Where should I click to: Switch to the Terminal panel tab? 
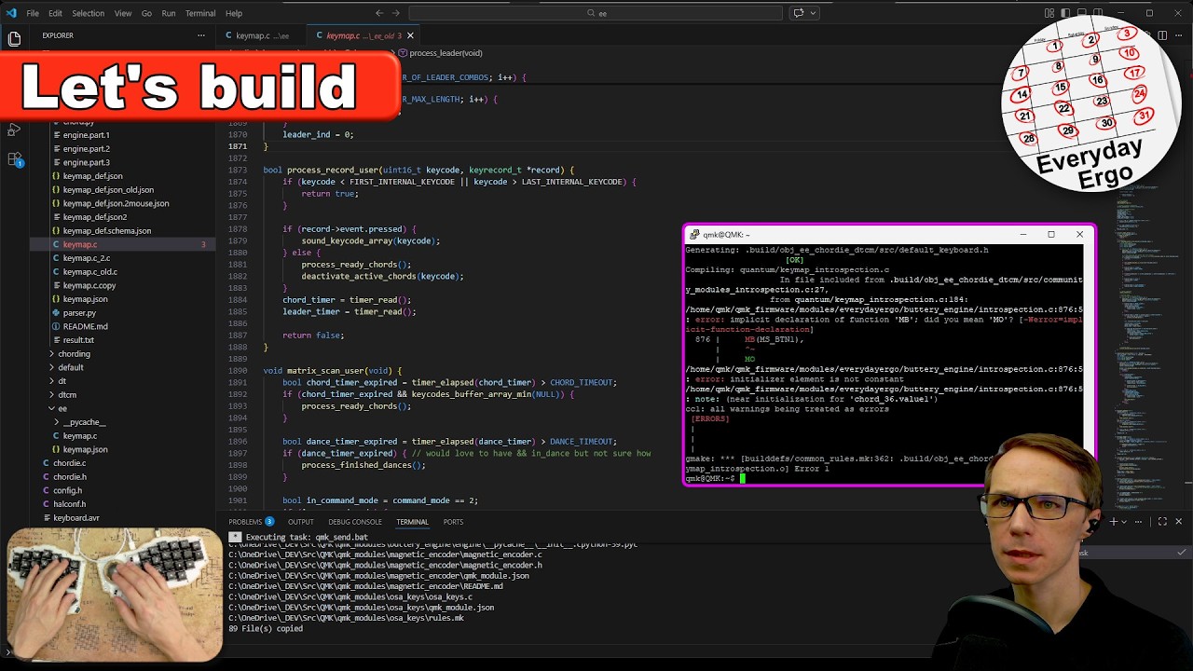click(412, 522)
